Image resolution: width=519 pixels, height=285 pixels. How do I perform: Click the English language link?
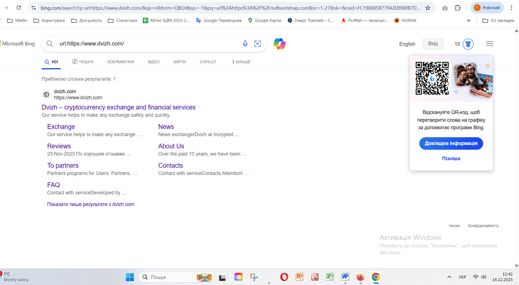click(x=407, y=44)
